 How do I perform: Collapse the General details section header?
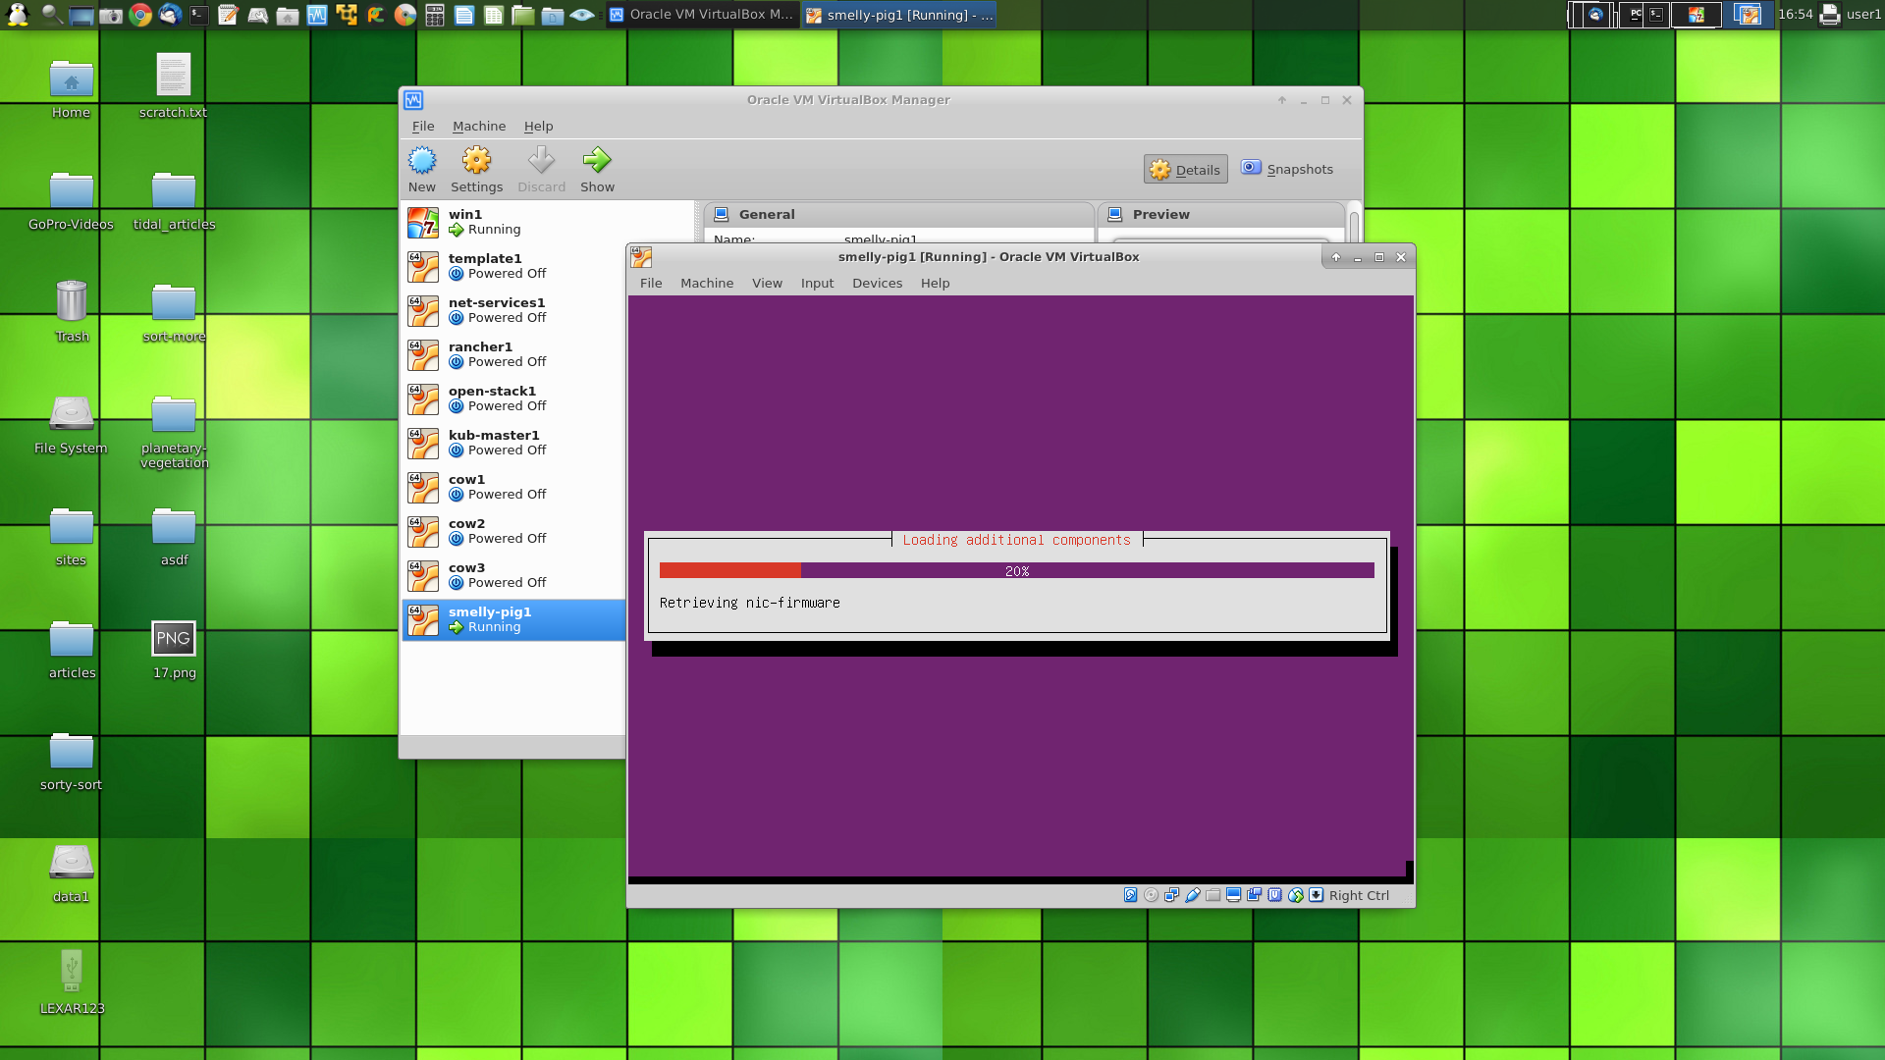pyautogui.click(x=898, y=215)
